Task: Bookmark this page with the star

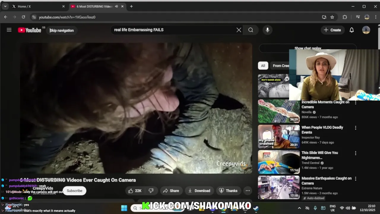Action: click(x=332, y=17)
